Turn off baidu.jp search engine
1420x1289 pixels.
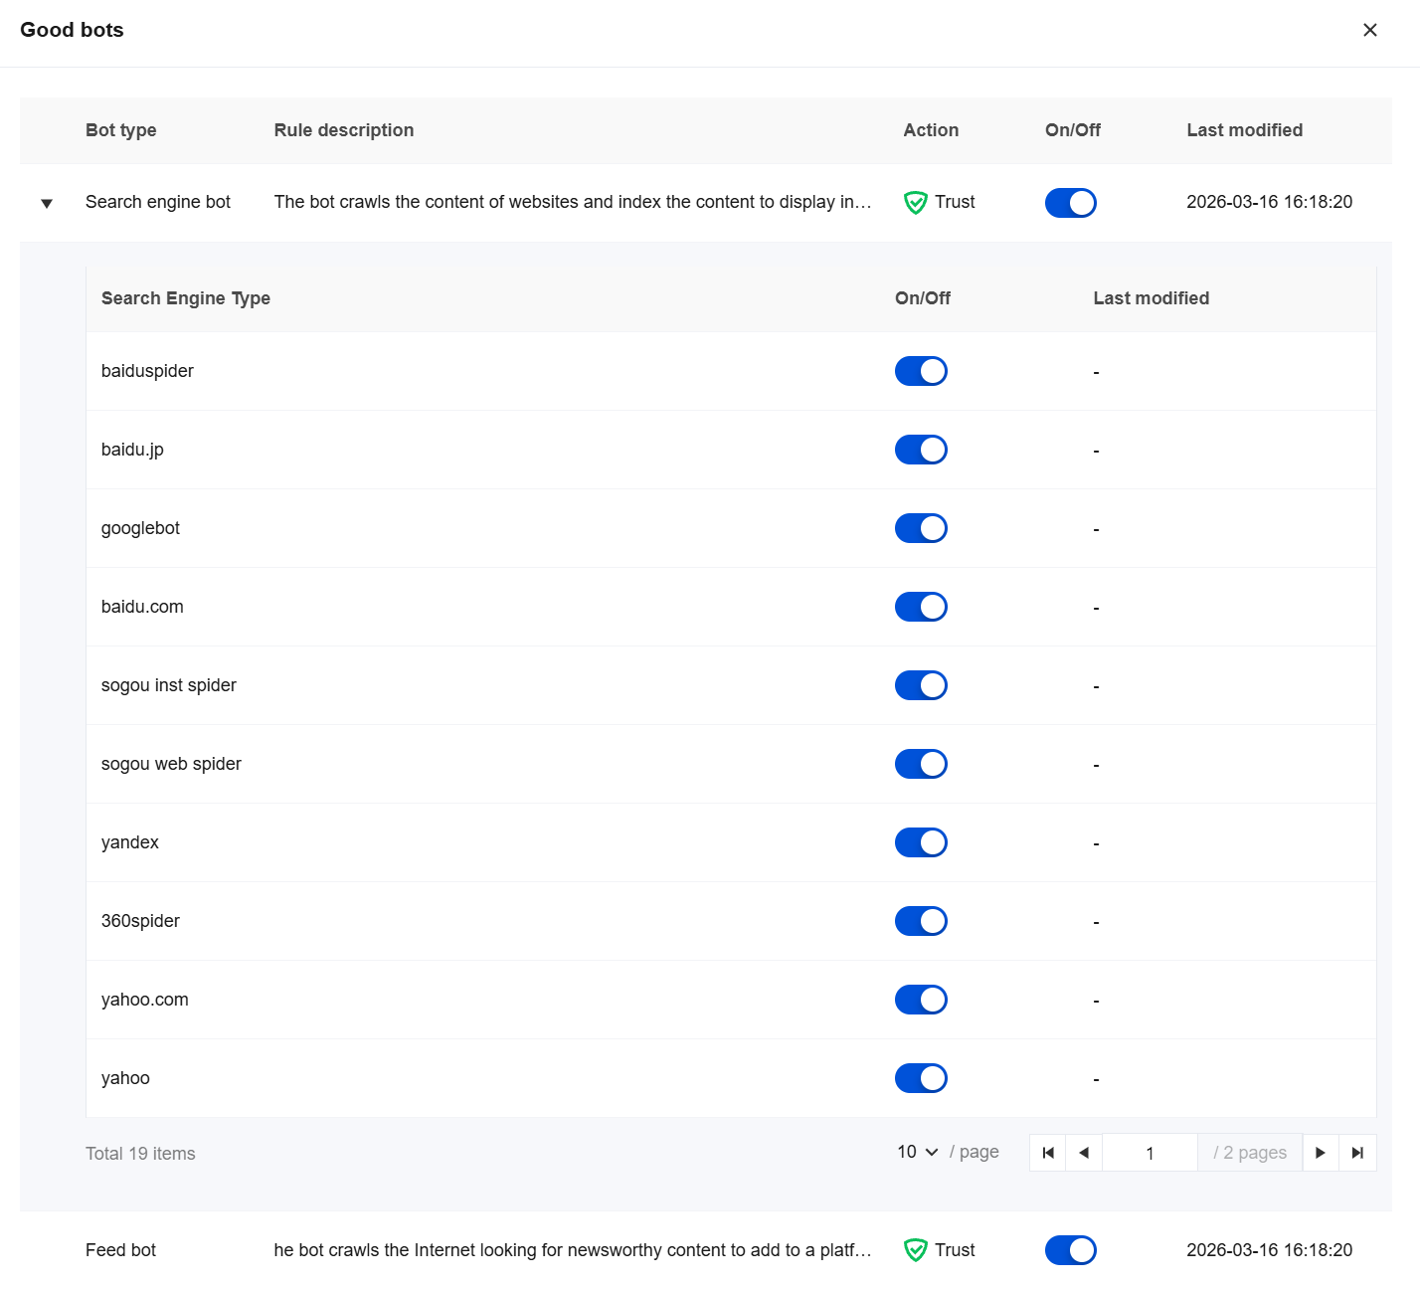(x=921, y=450)
